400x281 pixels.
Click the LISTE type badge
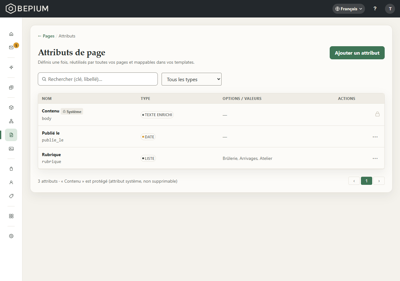pos(148,158)
